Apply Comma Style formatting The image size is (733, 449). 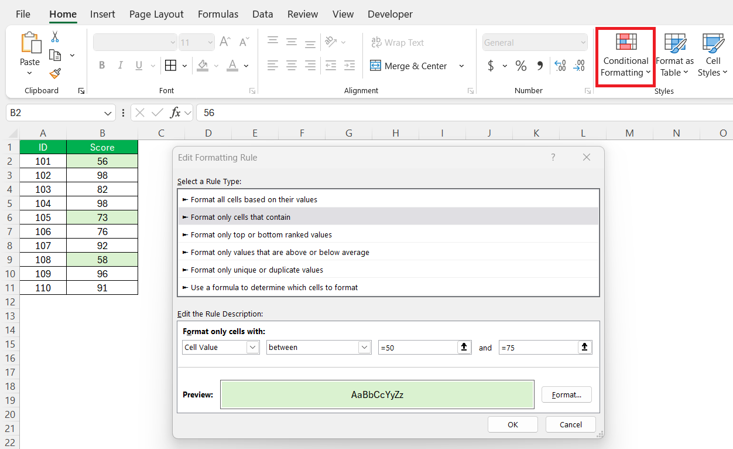pyautogui.click(x=540, y=66)
